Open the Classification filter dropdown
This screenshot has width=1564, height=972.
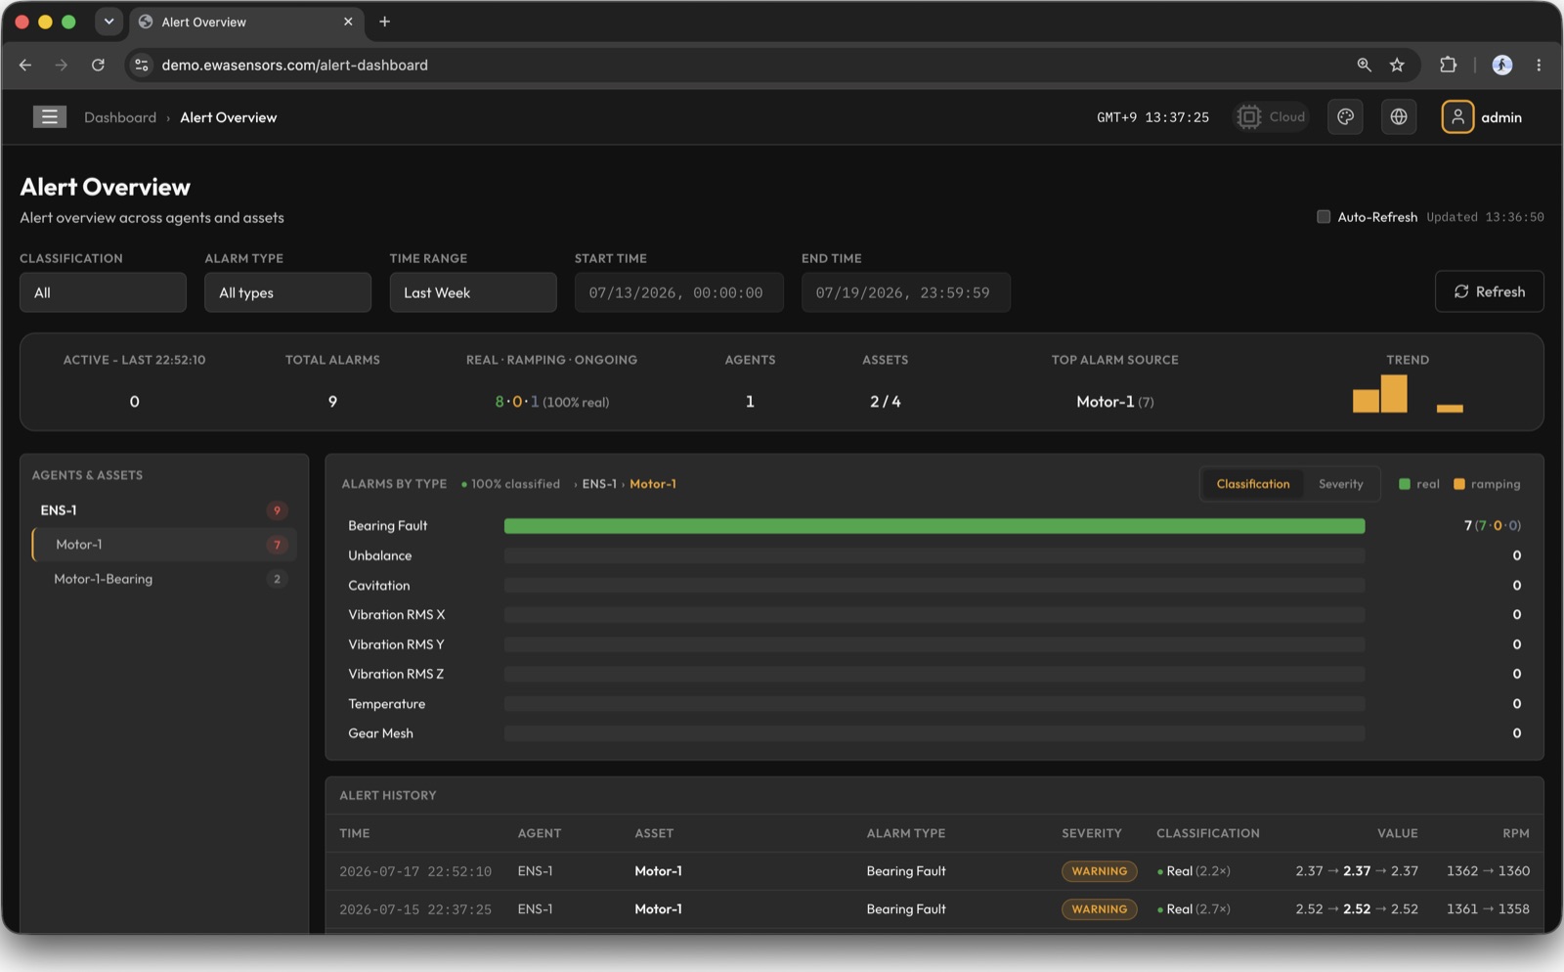103,292
